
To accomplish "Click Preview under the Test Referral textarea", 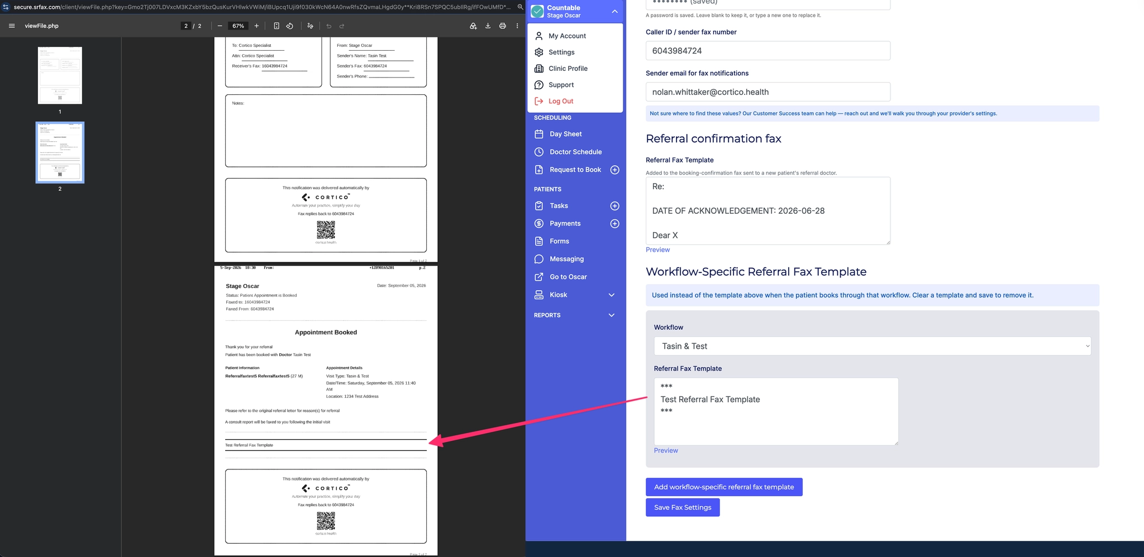I will [666, 450].
